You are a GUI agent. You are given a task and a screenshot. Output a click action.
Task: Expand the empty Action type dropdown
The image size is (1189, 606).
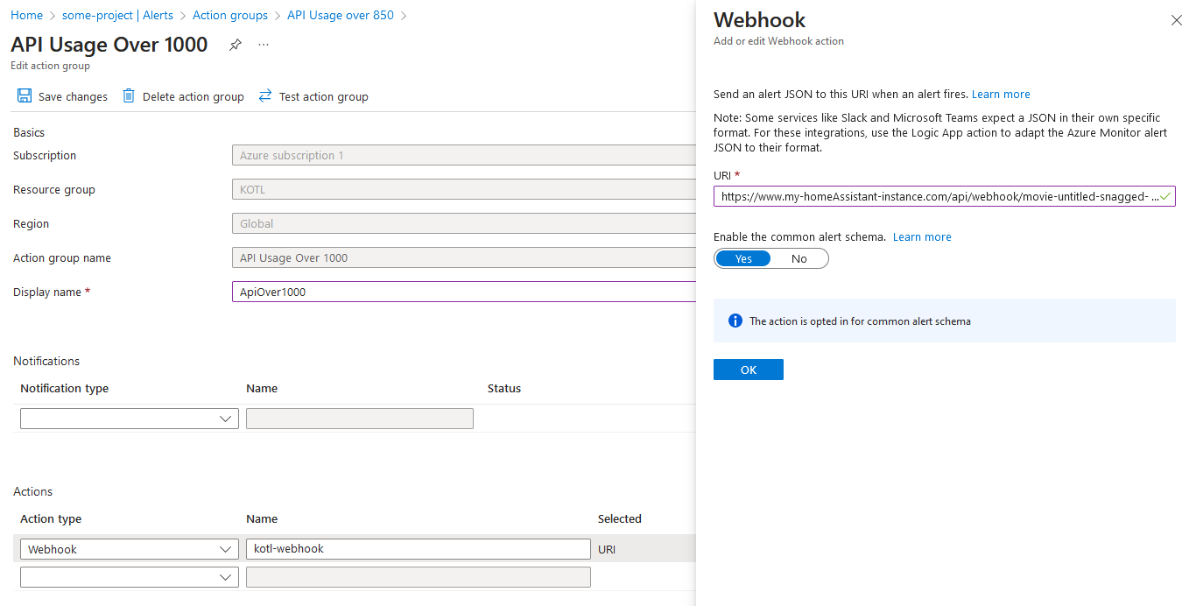130,577
